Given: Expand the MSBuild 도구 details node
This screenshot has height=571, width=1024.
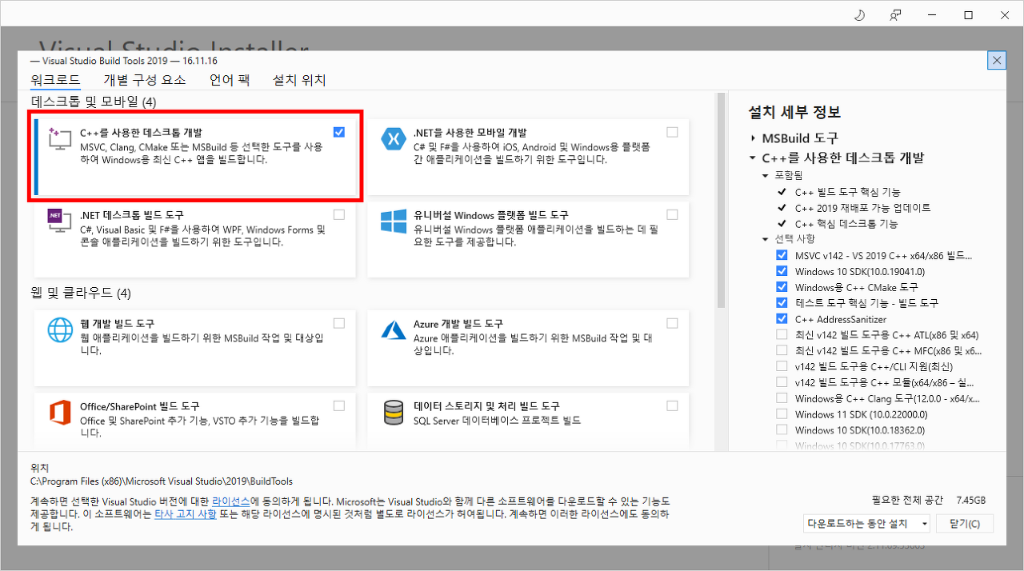Looking at the screenshot, I should click(753, 138).
